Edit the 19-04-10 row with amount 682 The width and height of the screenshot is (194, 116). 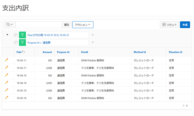(7, 75)
